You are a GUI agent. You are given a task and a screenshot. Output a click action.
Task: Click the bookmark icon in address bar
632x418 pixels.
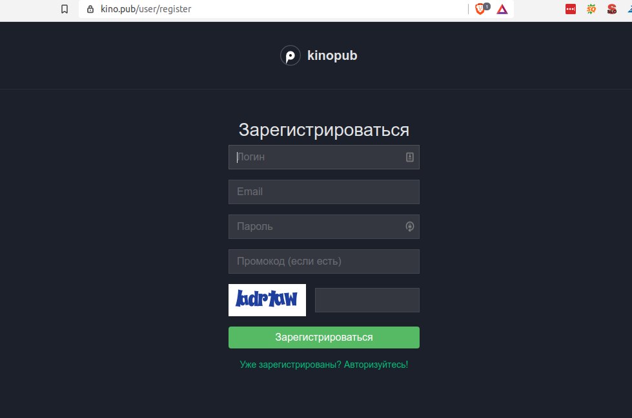tap(65, 9)
